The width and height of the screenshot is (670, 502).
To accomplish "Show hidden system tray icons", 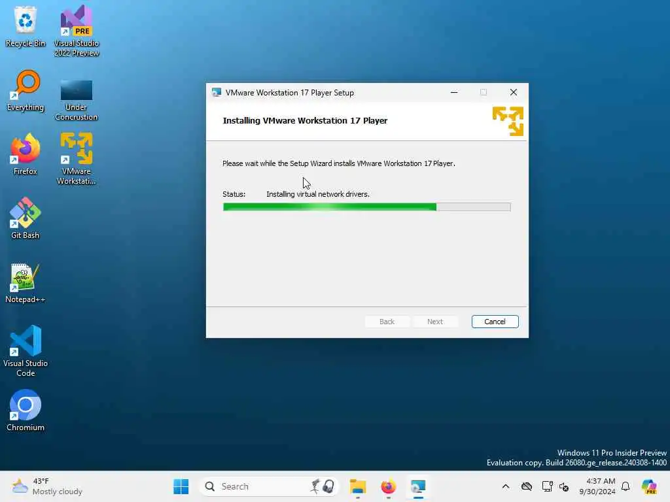I will coord(506,486).
